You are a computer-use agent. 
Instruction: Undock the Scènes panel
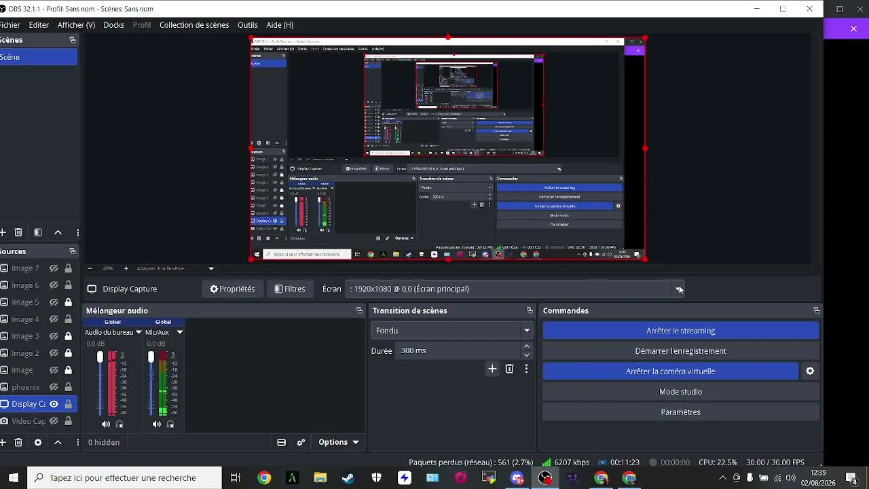click(73, 40)
